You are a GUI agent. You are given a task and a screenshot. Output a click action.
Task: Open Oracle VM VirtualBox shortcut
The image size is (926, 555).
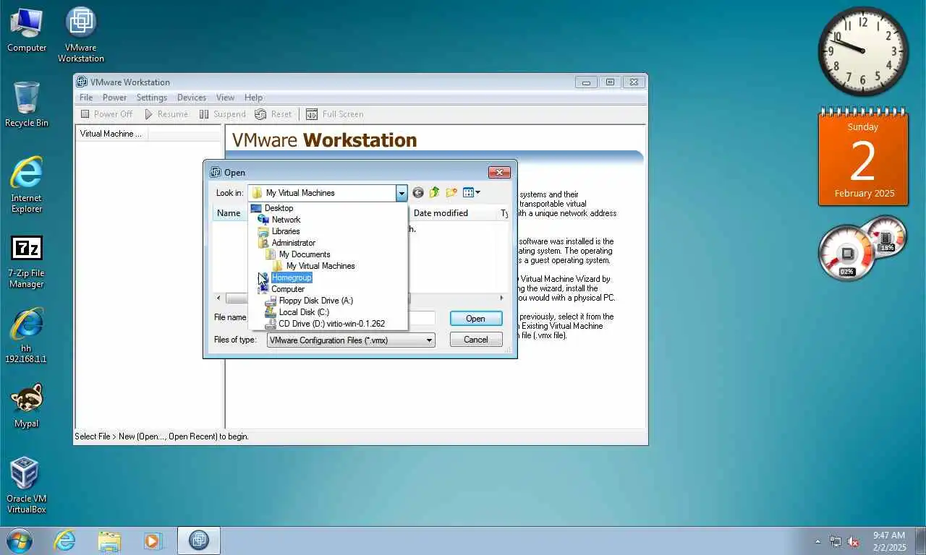pyautogui.click(x=27, y=486)
